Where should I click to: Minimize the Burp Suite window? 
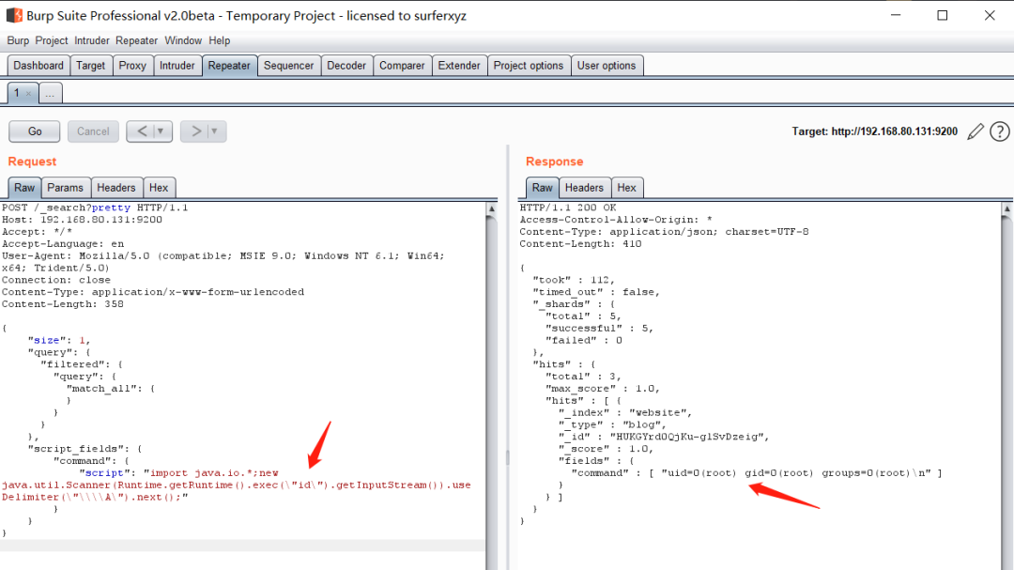click(896, 15)
